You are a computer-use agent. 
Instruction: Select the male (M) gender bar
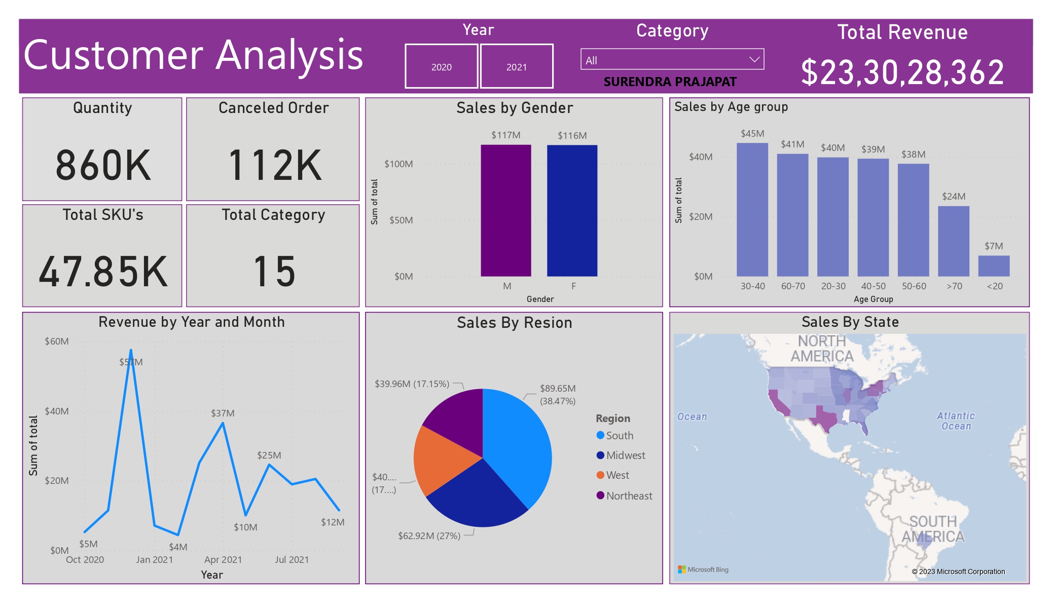505,210
